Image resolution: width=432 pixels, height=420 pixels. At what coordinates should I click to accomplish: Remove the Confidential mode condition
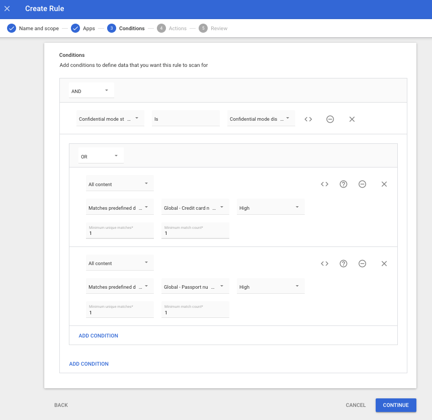pyautogui.click(x=352, y=119)
